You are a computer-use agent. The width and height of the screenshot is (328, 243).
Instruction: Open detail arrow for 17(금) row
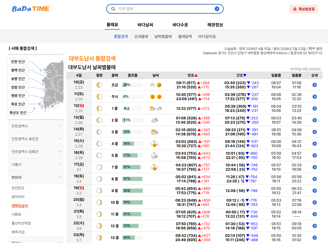315,167
